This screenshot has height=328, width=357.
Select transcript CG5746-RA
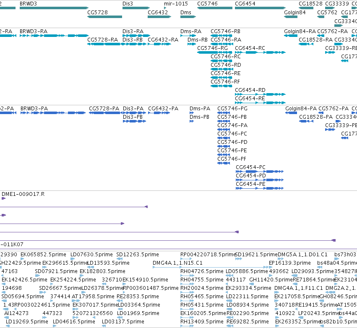tap(221, 44)
